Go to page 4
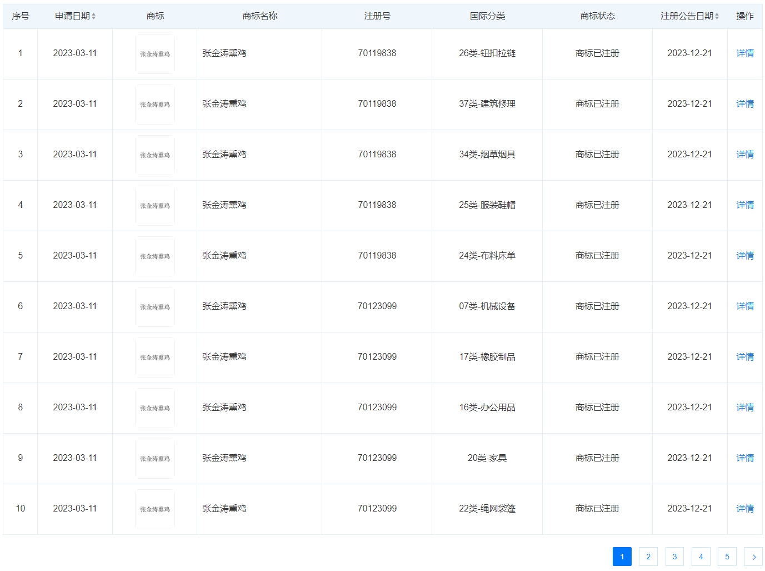This screenshot has height=571, width=765. (701, 557)
